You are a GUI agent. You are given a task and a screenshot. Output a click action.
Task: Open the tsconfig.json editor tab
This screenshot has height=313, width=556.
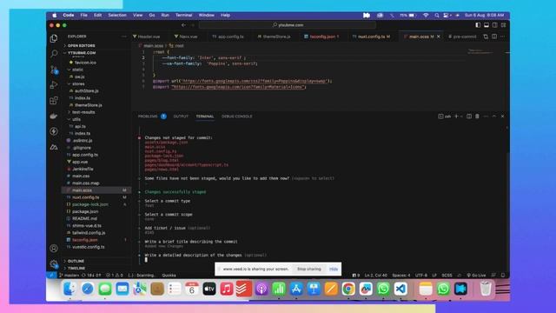322,37
